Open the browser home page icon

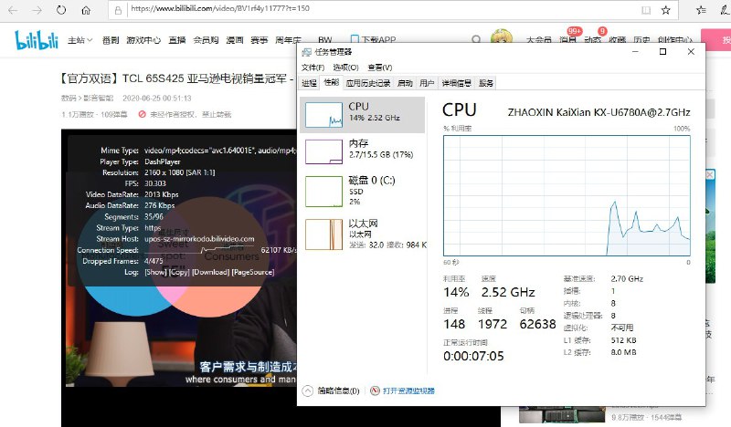[x=86, y=10]
